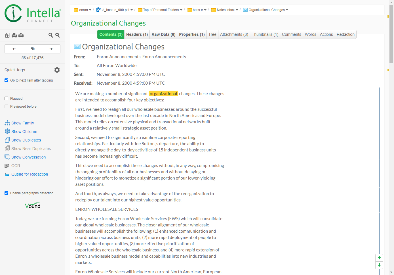The image size is (394, 275).
Task: Open the Attachments (3) tab
Action: (x=234, y=34)
